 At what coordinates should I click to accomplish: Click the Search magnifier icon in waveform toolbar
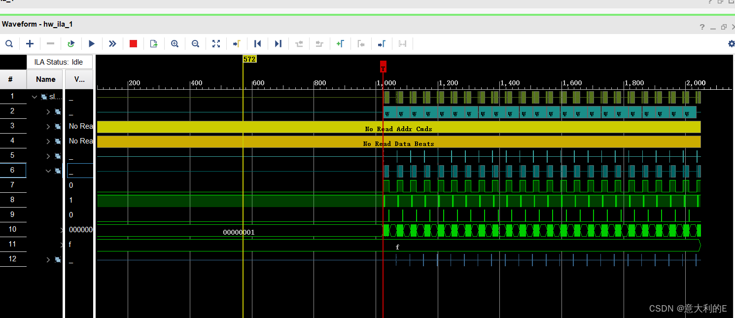coord(9,44)
